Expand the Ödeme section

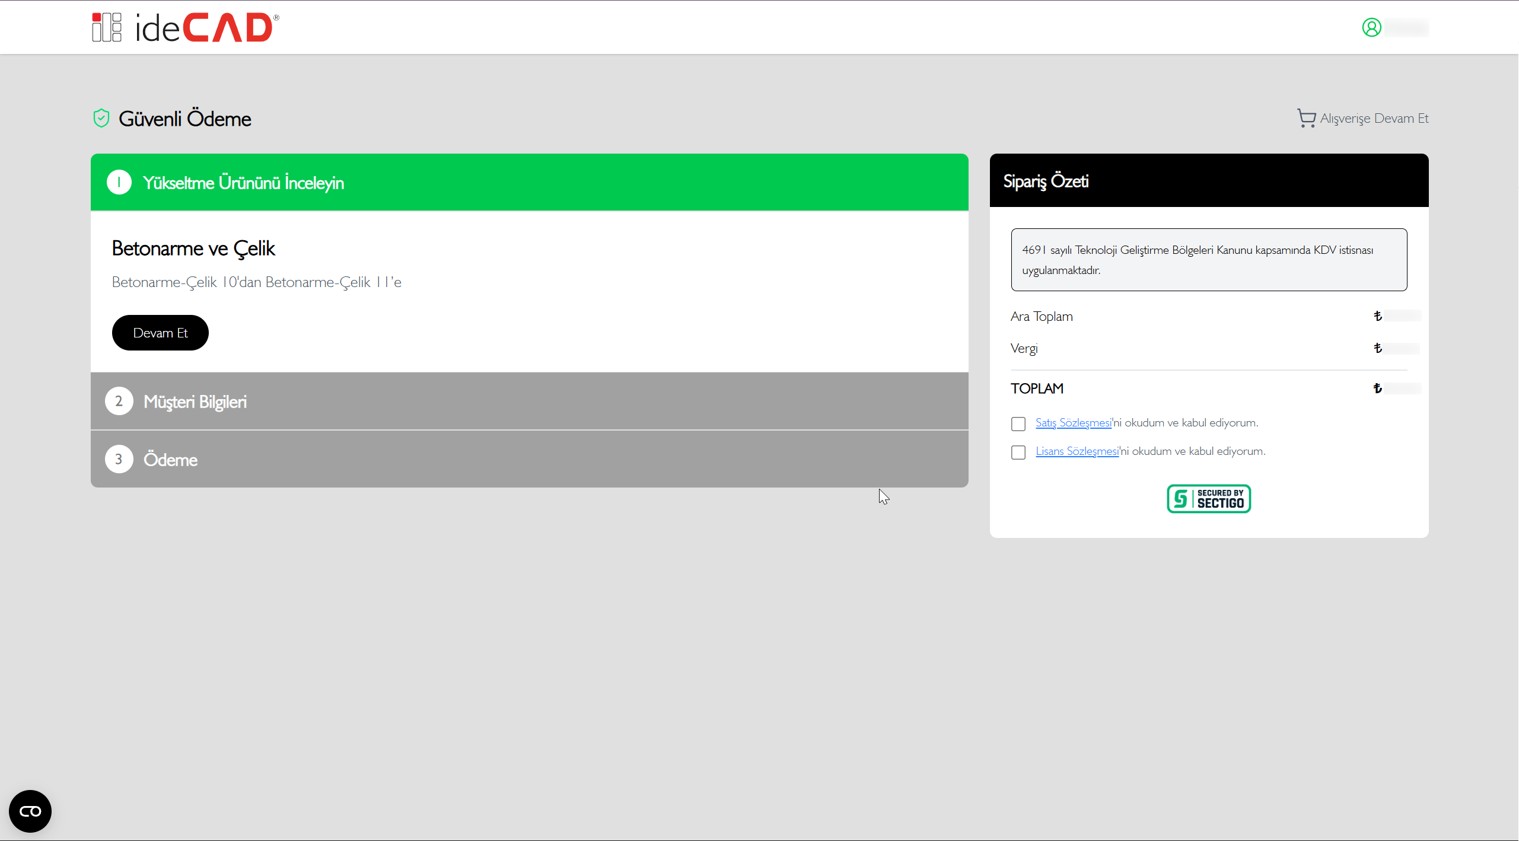(530, 459)
